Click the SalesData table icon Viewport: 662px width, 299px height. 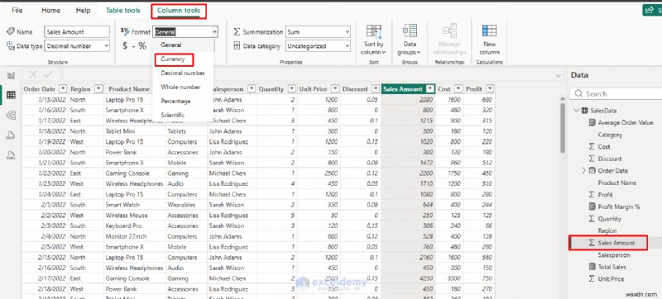tap(585, 111)
